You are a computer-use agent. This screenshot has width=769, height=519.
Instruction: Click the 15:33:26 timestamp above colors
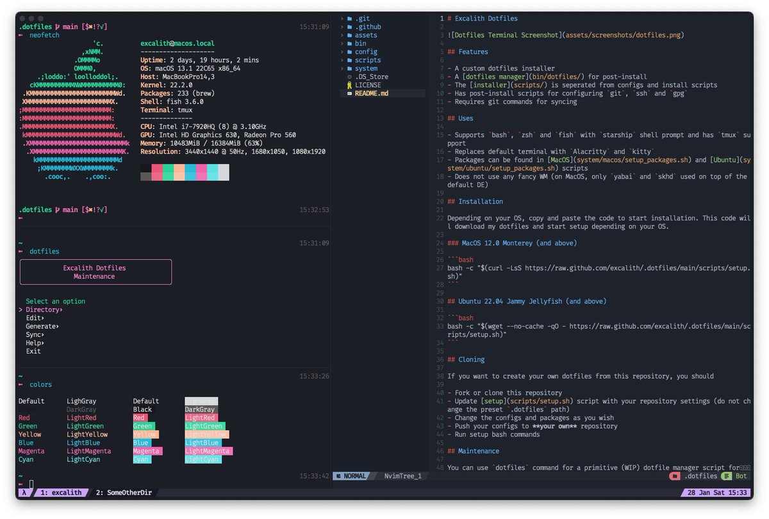point(314,376)
